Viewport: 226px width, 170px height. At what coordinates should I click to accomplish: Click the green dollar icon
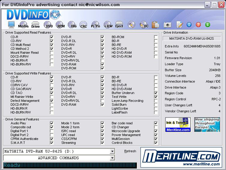(x=208, y=25)
